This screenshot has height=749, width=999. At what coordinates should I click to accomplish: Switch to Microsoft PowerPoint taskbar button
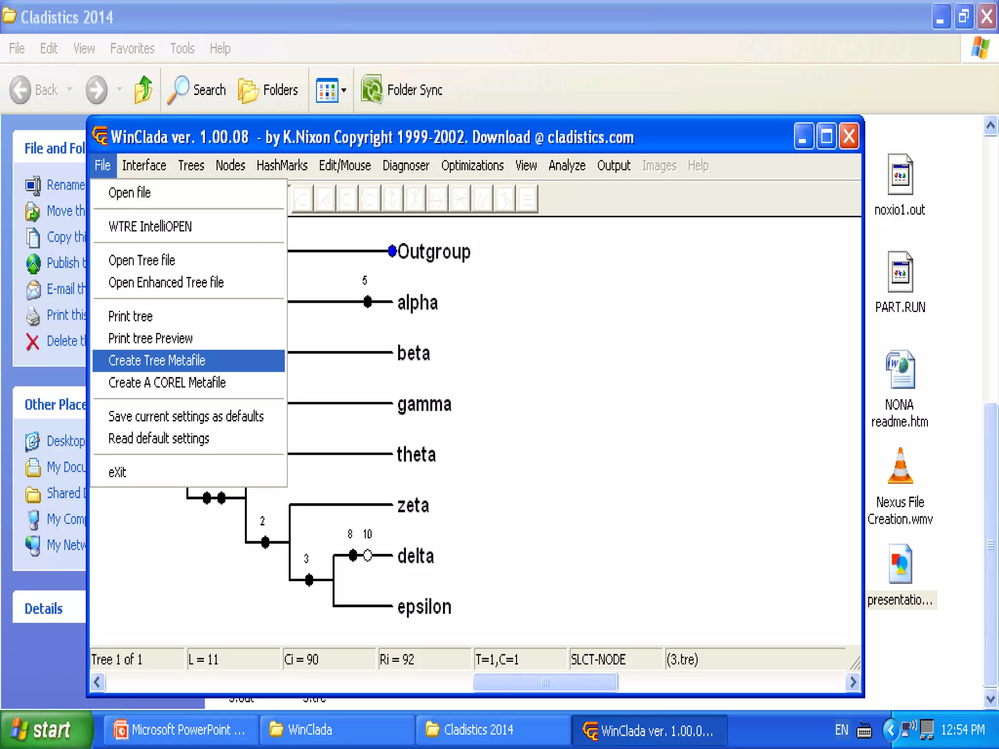coord(180,730)
